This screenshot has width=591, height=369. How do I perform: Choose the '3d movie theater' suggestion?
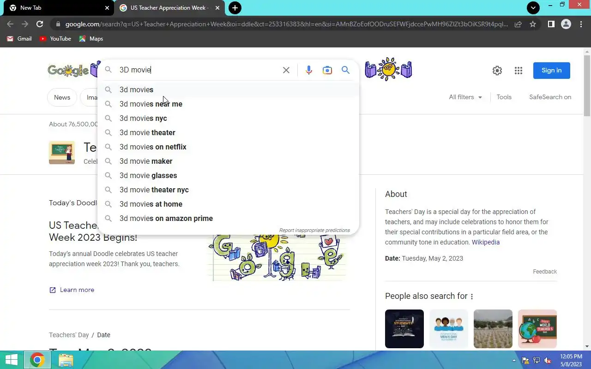tap(228, 132)
